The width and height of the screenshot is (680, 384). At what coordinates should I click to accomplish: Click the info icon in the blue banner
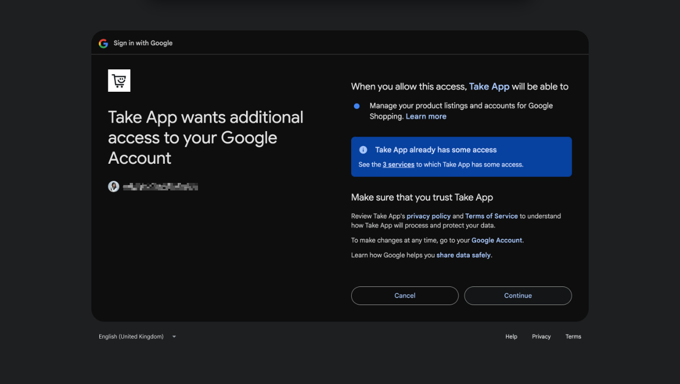pos(363,150)
